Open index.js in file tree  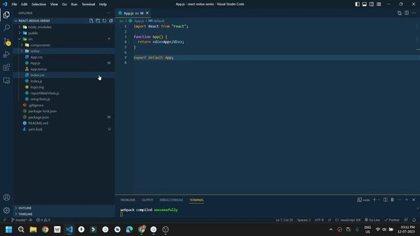(x=37, y=81)
